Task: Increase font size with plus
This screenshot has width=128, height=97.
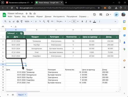Action: click(x=78, y=21)
